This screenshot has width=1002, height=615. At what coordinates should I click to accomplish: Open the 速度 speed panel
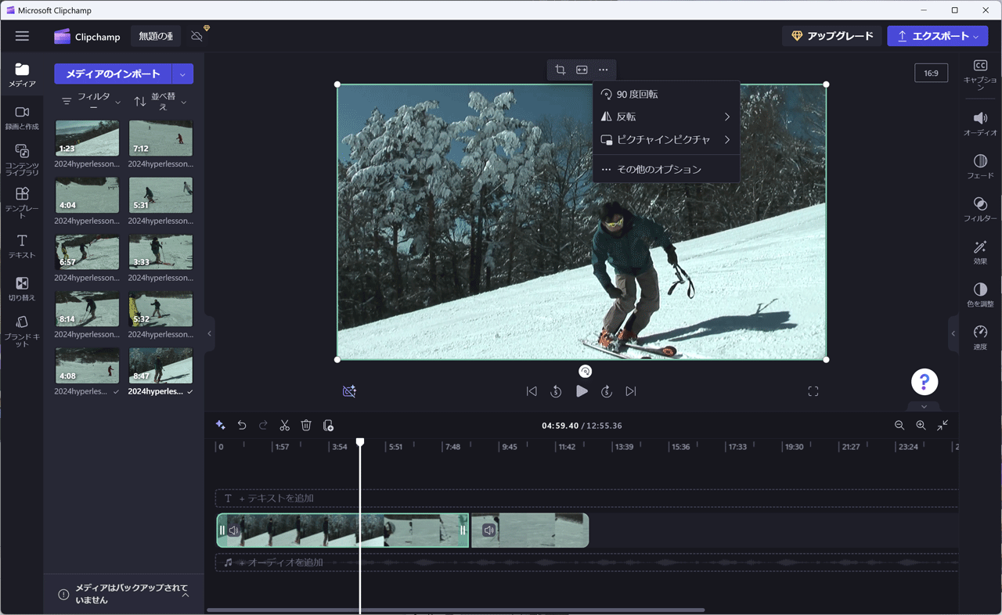point(980,337)
